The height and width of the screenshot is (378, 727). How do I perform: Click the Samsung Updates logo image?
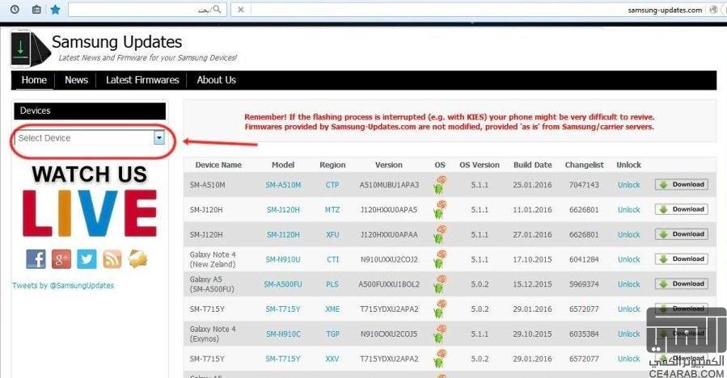tap(31, 48)
